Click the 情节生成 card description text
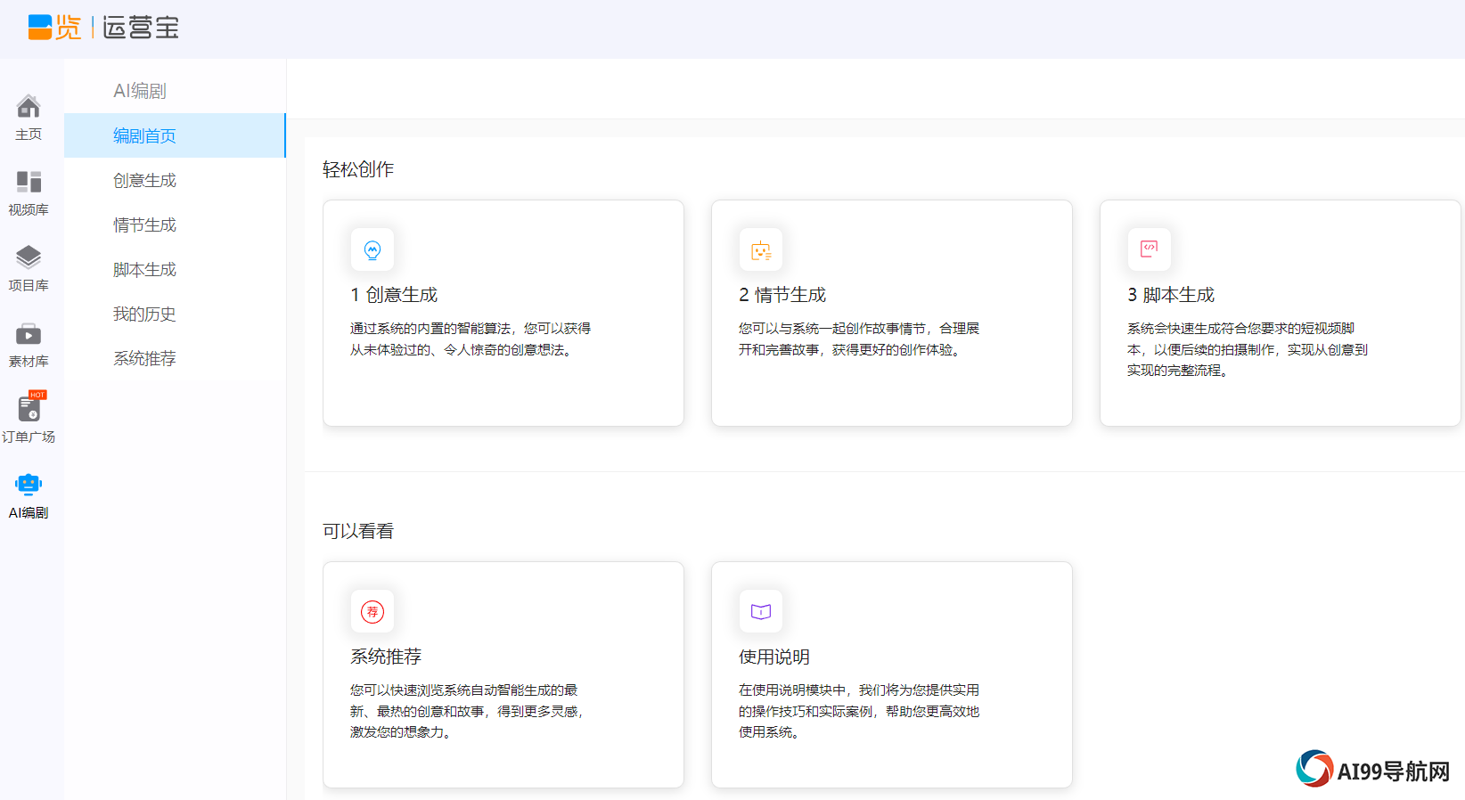 pyautogui.click(x=859, y=339)
